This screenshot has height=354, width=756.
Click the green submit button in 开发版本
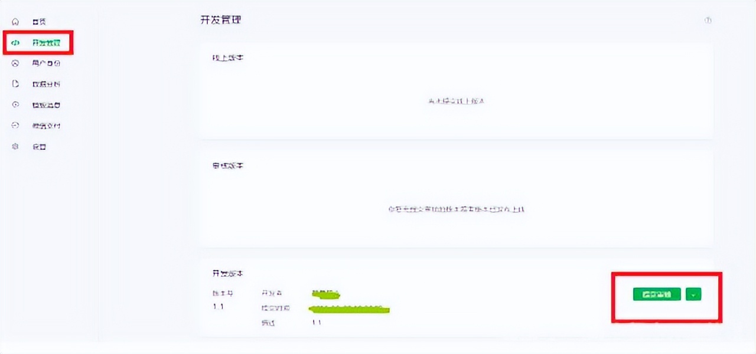click(x=656, y=294)
